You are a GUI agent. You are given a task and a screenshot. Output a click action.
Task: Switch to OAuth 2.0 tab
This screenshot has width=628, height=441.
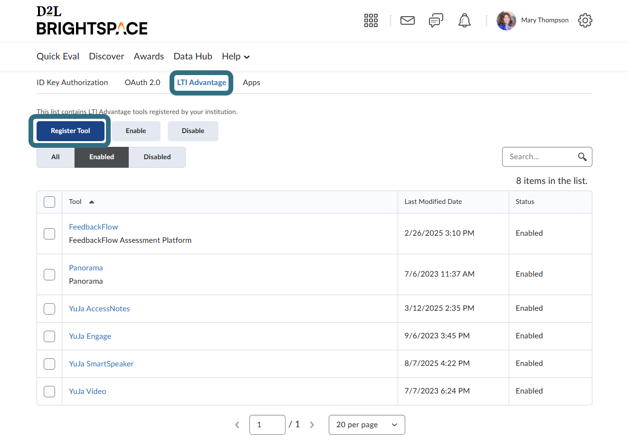tap(143, 83)
